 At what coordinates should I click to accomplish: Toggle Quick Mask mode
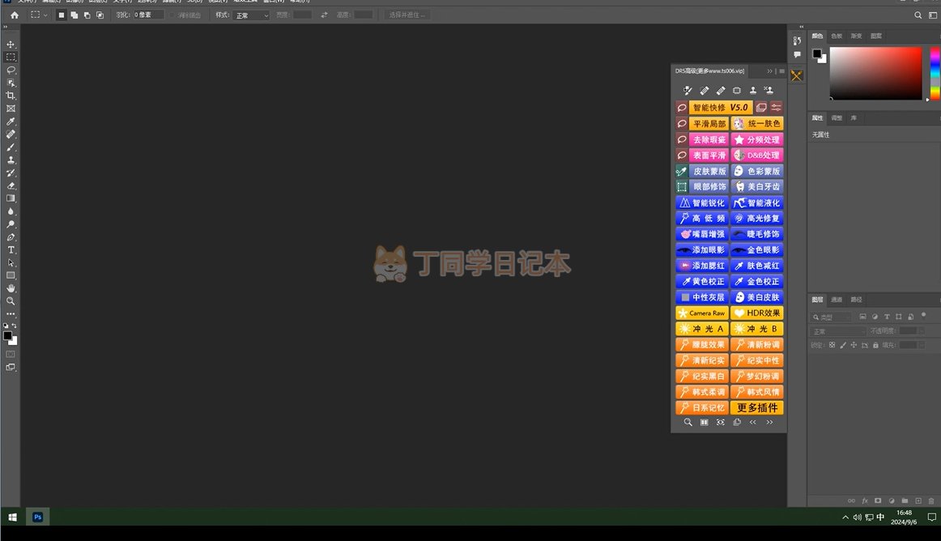point(11,354)
